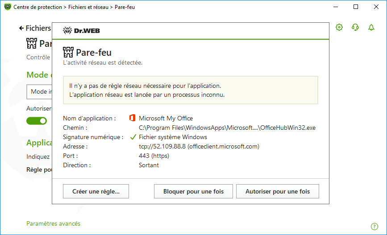This screenshot has height=235, width=387.
Task: Go to Fichiers et réseau breadcrumb
Action: pos(88,7)
